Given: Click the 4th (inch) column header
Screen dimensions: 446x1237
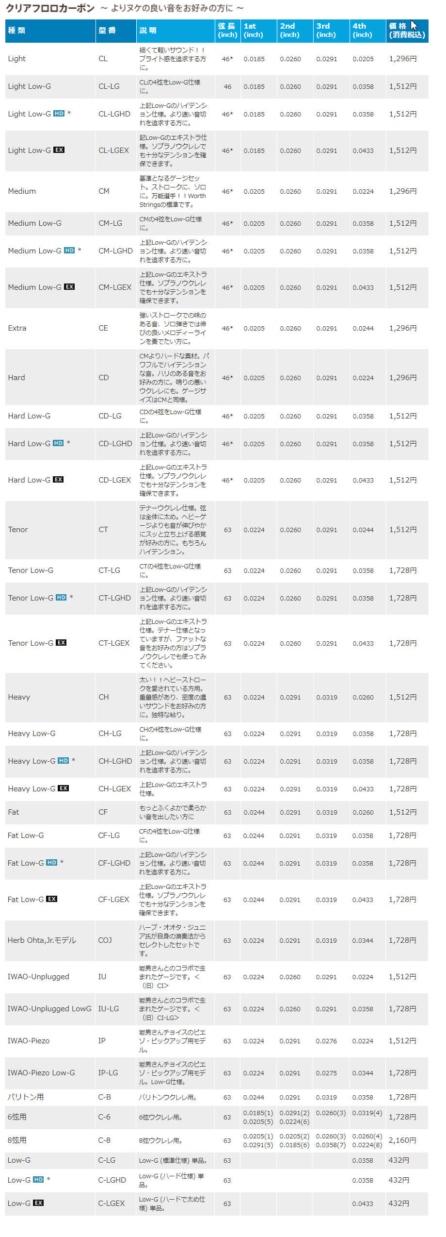Looking at the screenshot, I should coord(362,31).
